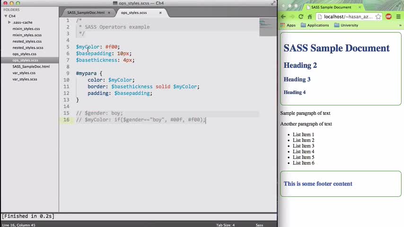Close SASS_SampleDoc.html editor tab

(109, 13)
